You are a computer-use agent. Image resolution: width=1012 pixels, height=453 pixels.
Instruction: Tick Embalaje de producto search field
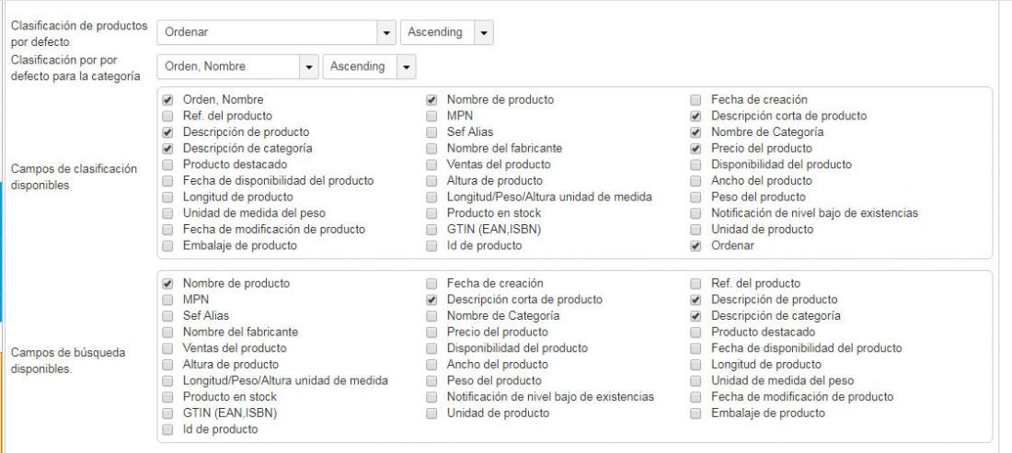tap(696, 413)
